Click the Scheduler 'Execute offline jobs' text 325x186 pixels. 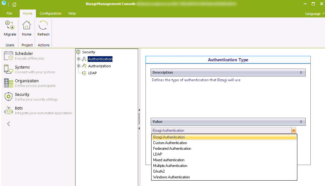point(30,58)
